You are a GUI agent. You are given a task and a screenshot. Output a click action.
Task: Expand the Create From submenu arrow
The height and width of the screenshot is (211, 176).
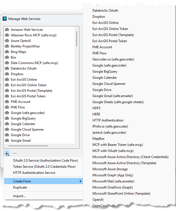click(80, 181)
